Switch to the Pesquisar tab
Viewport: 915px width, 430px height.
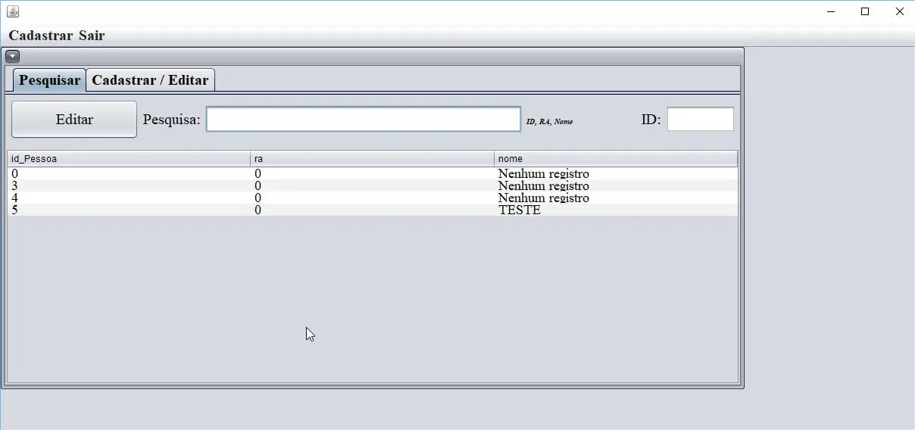[49, 80]
